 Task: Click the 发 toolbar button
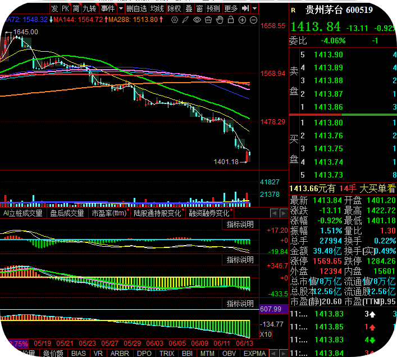[x=54, y=8]
